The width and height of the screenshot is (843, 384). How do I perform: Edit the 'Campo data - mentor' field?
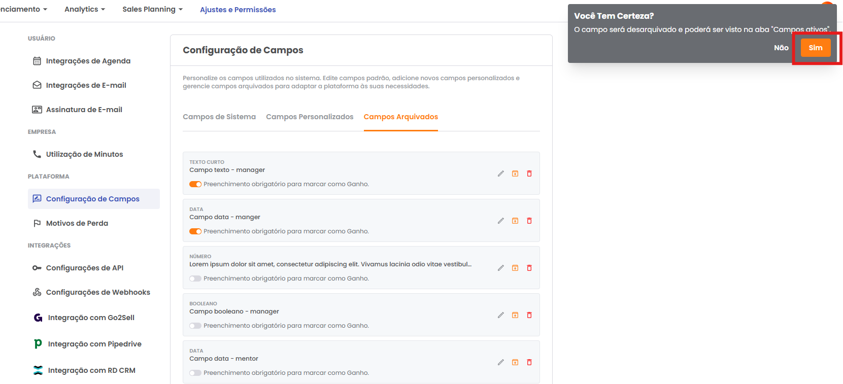(x=500, y=362)
